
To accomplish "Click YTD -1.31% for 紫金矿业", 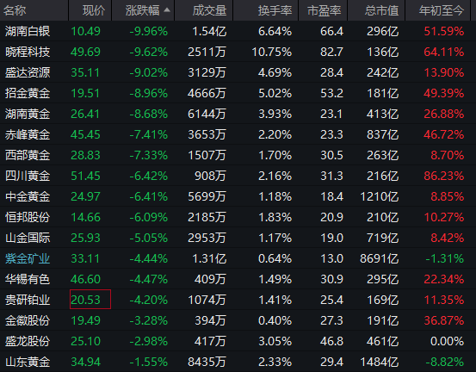I will [445, 258].
